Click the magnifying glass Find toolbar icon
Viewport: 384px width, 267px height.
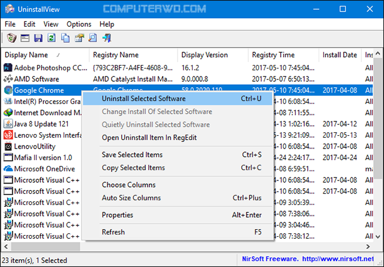click(92, 38)
